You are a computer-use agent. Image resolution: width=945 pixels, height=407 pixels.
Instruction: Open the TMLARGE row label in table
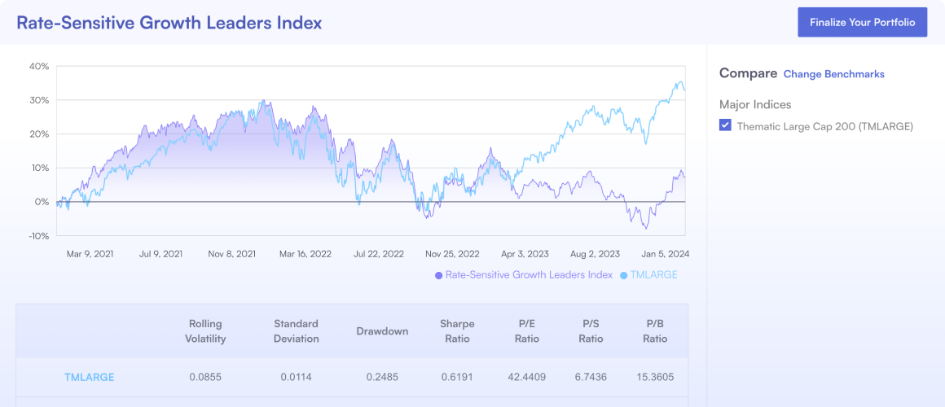pos(90,378)
